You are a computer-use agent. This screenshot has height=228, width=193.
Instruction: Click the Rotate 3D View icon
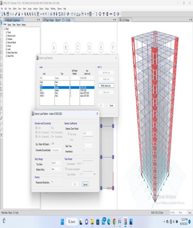point(48,14)
